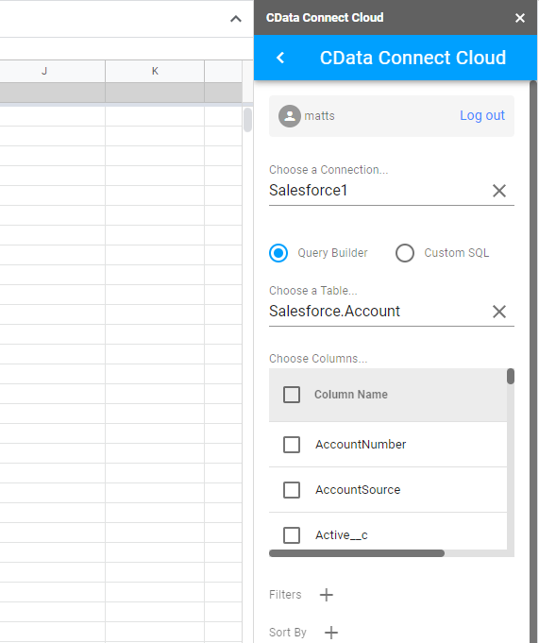The height and width of the screenshot is (643, 539).
Task: Clear the Salesforce1 connection selection
Action: tap(498, 191)
